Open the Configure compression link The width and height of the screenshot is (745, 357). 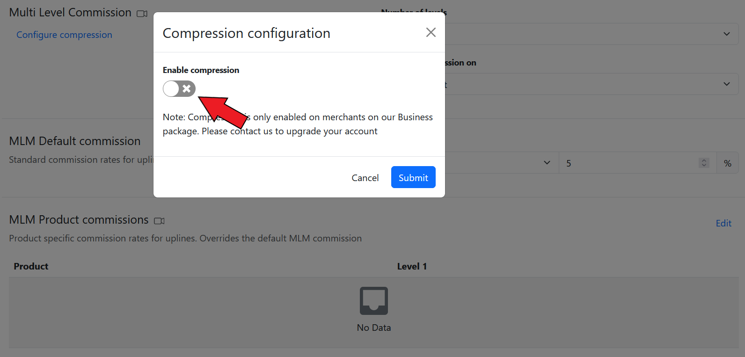tap(64, 35)
